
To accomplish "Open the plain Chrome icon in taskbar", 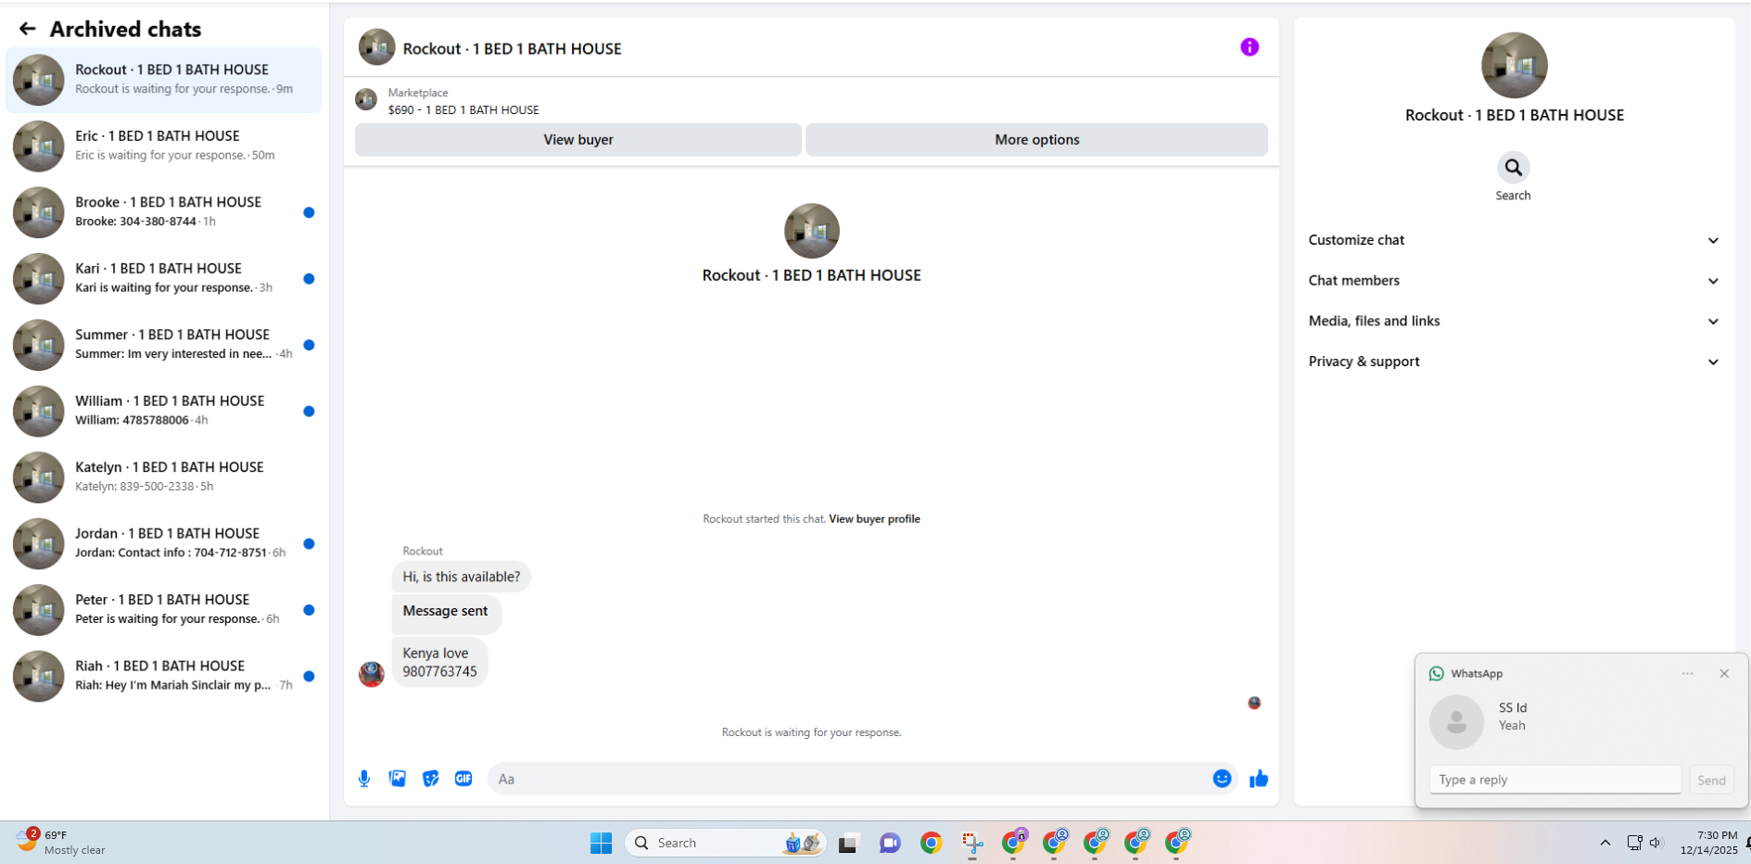I will (931, 844).
